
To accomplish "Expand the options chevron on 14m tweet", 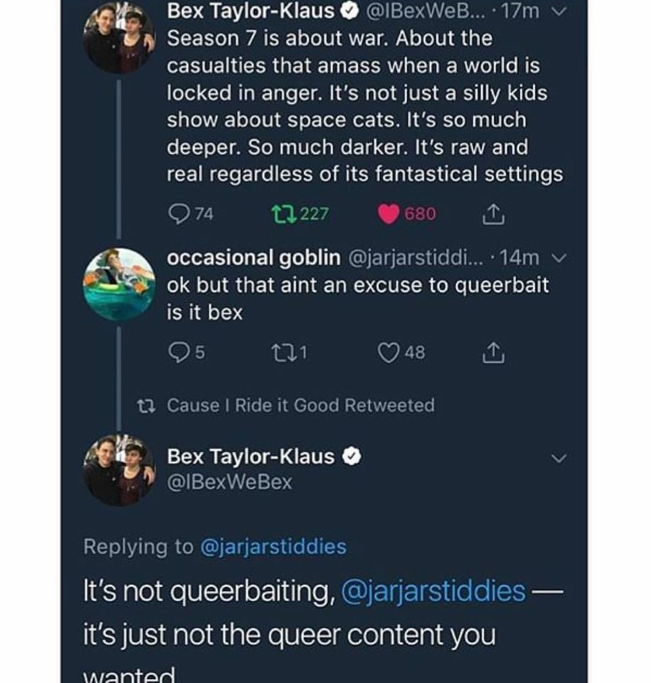I will 559,258.
